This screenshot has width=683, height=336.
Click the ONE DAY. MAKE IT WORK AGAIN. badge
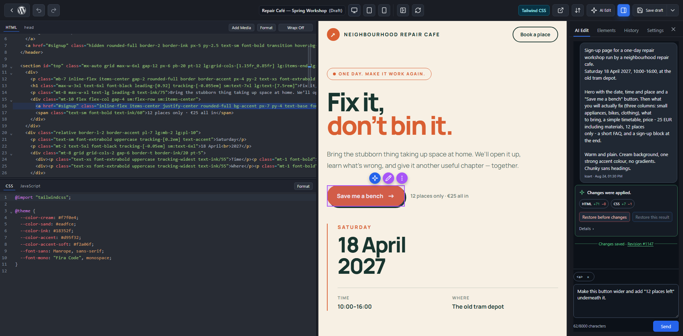coord(379,74)
